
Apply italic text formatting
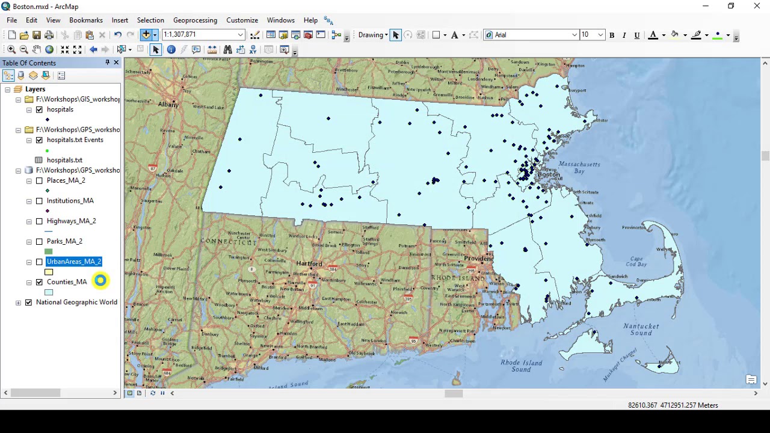tap(624, 35)
